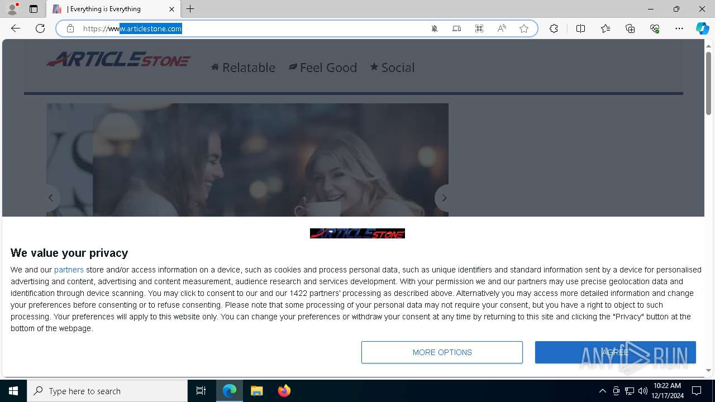Open the Extensions puzzle icon
This screenshot has height=402, width=715.
(554, 28)
